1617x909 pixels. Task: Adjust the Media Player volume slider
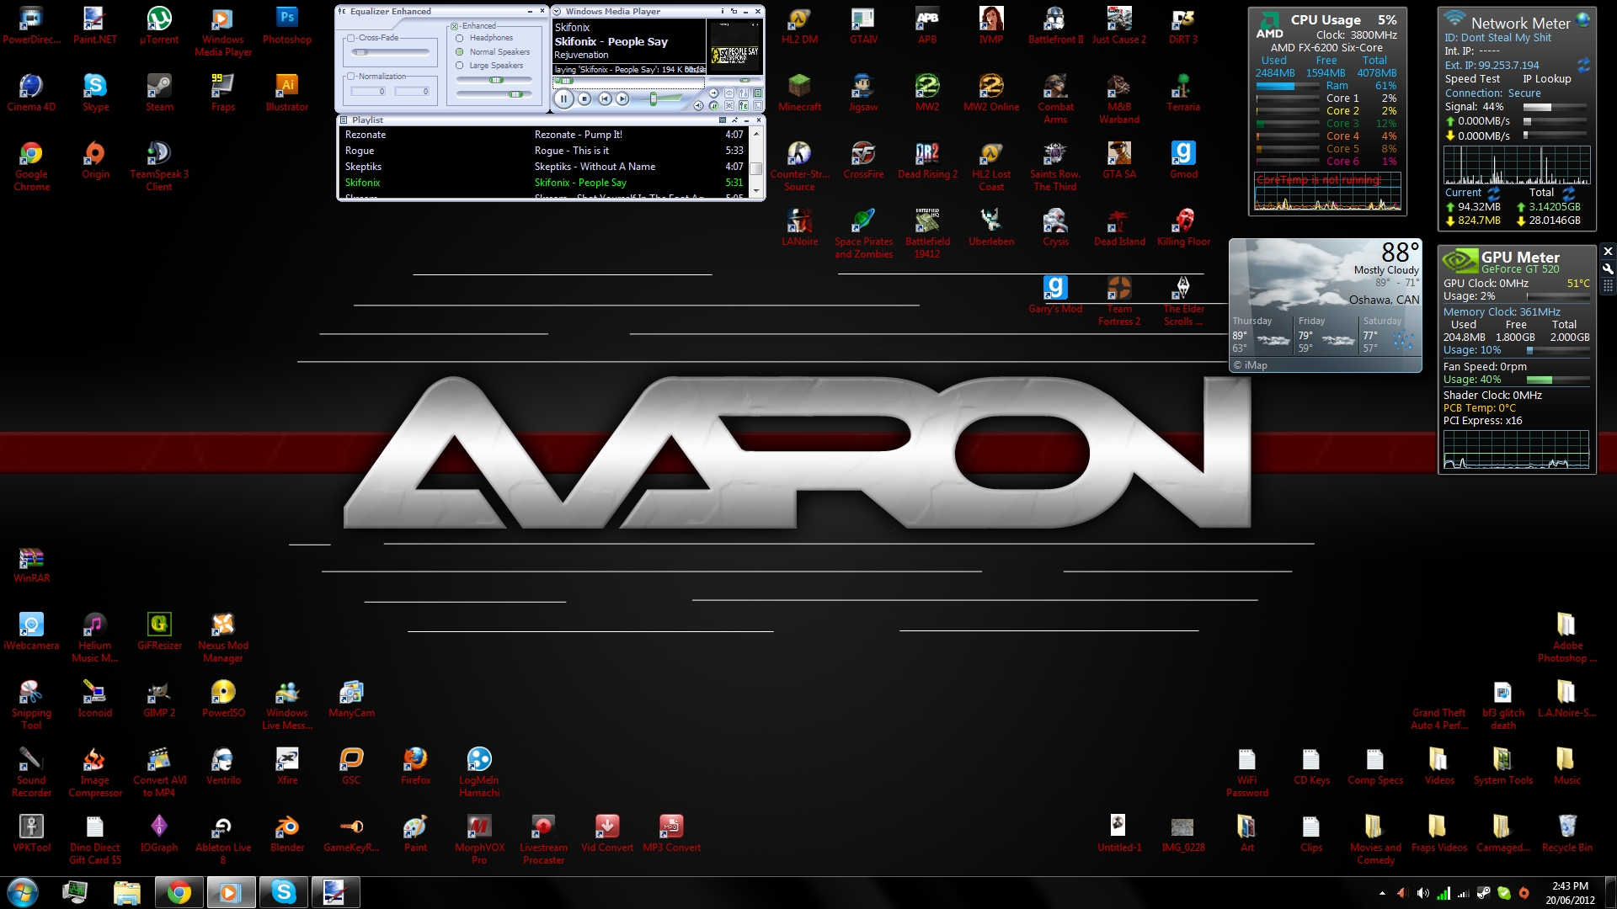[654, 99]
